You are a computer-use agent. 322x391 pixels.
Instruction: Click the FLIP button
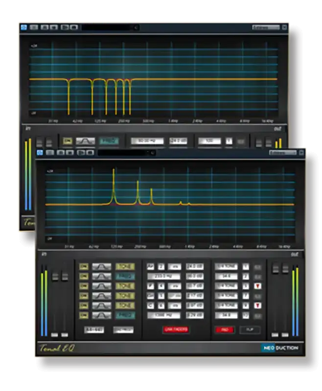point(250,330)
